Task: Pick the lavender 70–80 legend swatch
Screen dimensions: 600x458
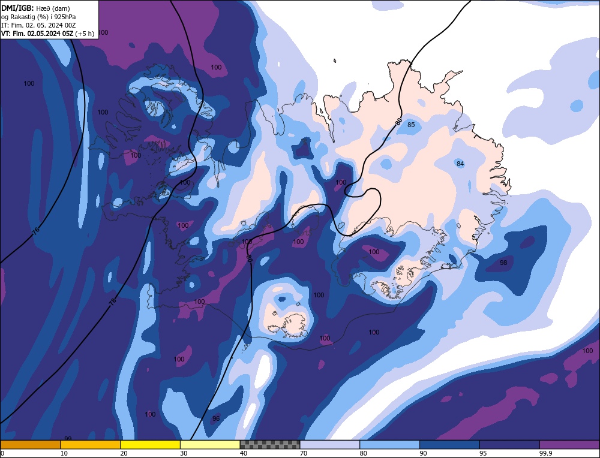Action: coord(330,445)
